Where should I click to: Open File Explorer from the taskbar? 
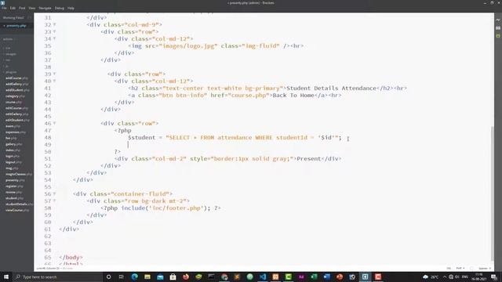coord(147,277)
